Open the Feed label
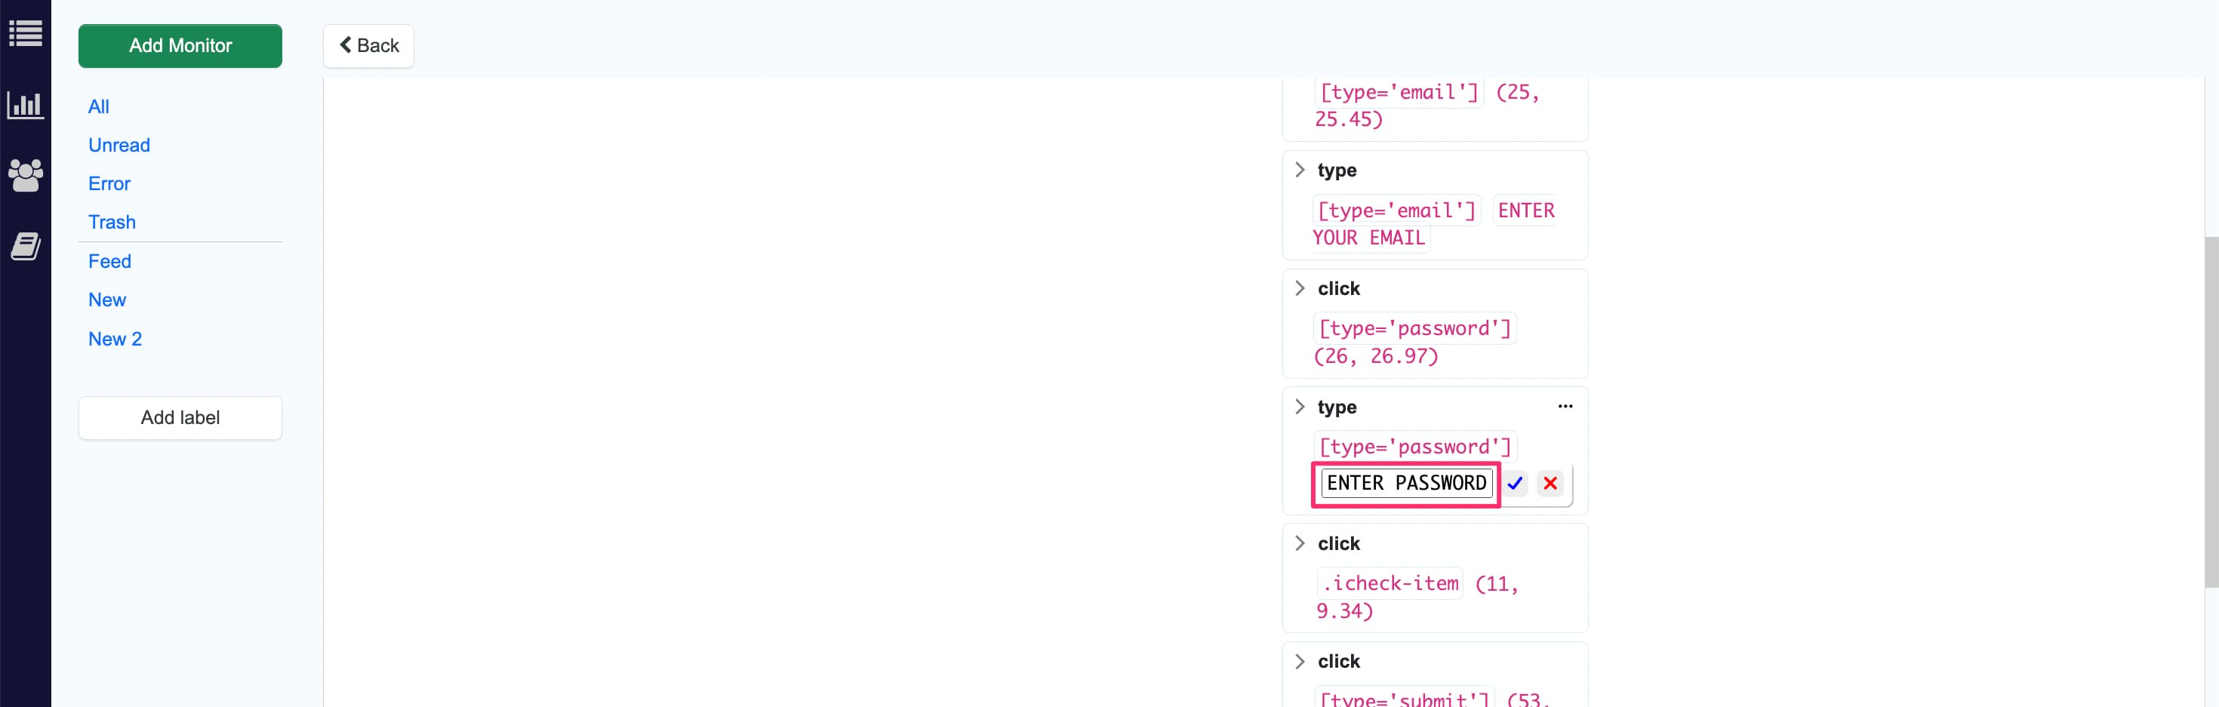Image resolution: width=2219 pixels, height=707 pixels. tap(109, 261)
